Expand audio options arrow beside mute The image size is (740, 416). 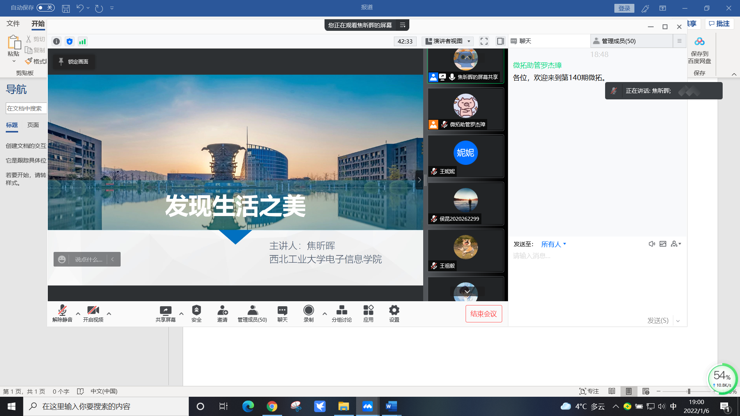point(78,314)
